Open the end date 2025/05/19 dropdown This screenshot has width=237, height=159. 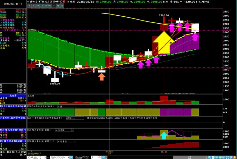(x=68, y=157)
